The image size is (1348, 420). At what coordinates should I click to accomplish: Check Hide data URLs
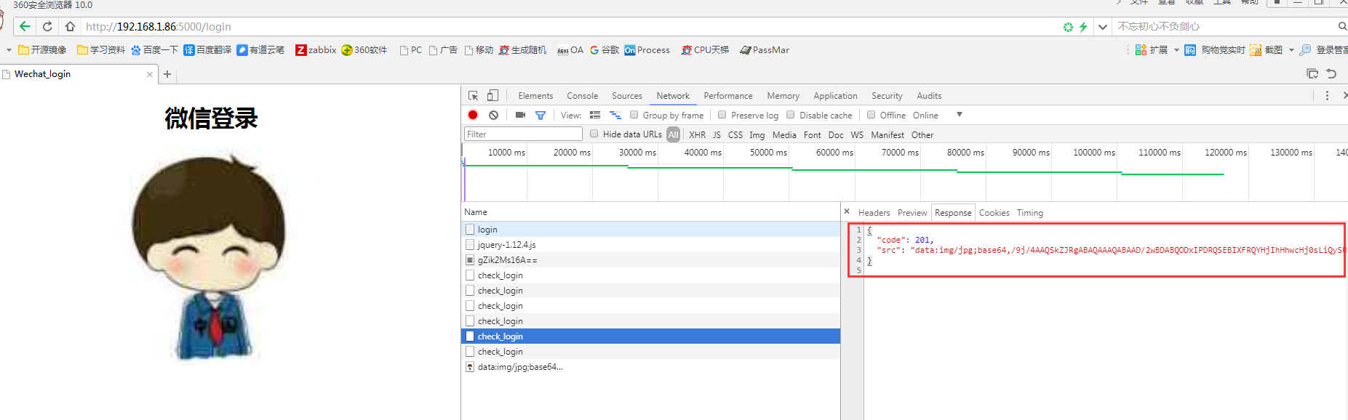pyautogui.click(x=594, y=134)
